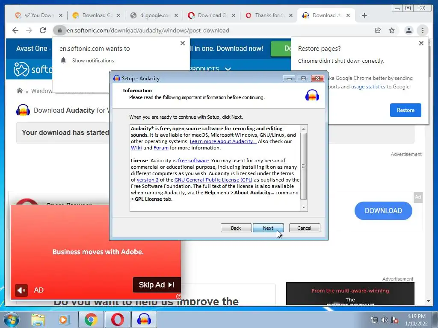This screenshot has height=328, width=438.
Task: Click Restore in the Restore pages popup
Action: pos(405,110)
